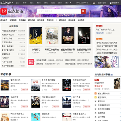This screenshot has width=121, height=121.
Task: Open rank 4 重回2010 in 新书榜
Action: click(x=101, y=101)
